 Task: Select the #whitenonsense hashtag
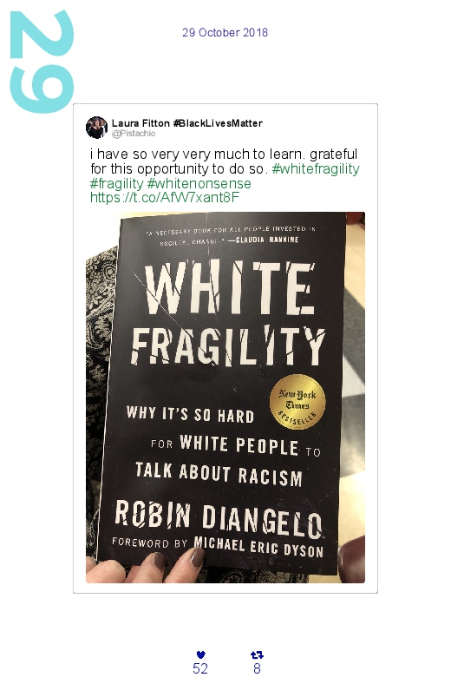pos(199,183)
